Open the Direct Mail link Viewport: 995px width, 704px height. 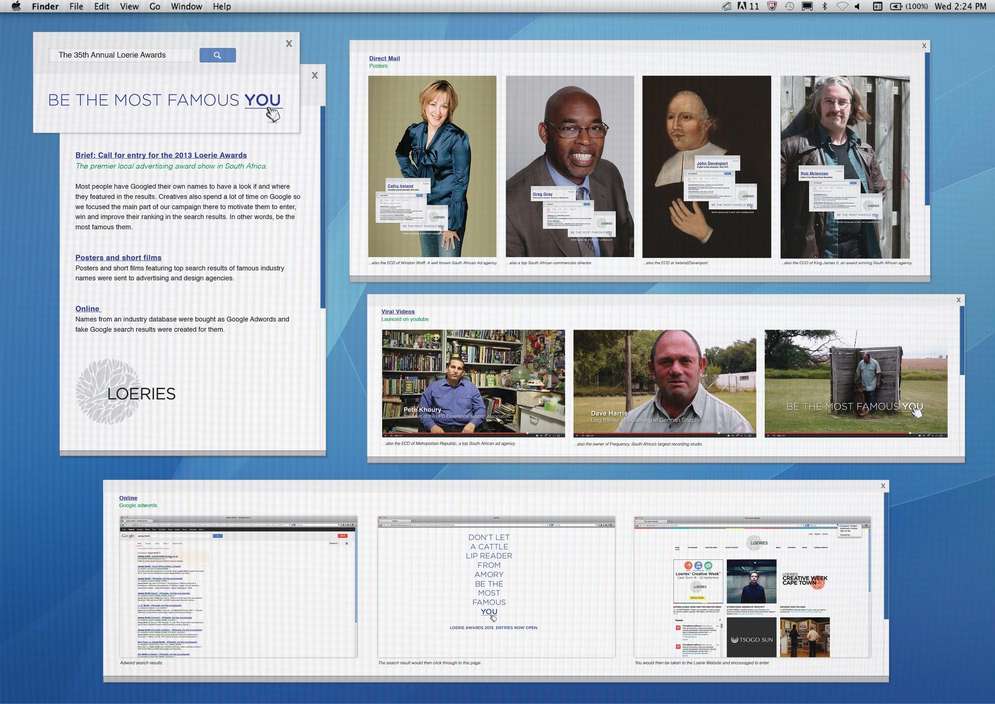click(x=384, y=58)
